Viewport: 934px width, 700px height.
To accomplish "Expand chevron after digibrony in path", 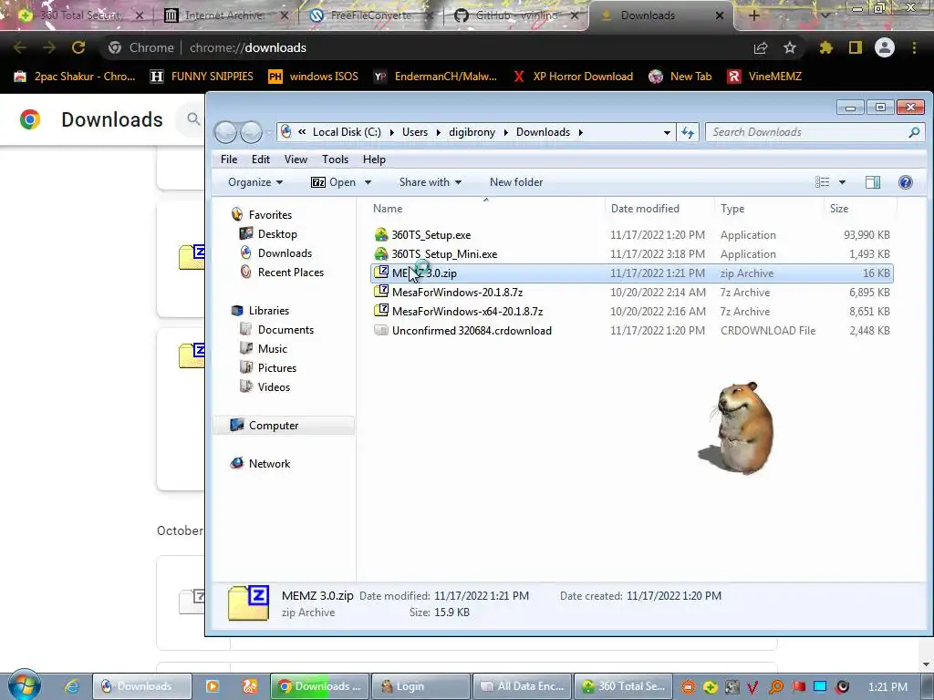I will click(x=505, y=132).
